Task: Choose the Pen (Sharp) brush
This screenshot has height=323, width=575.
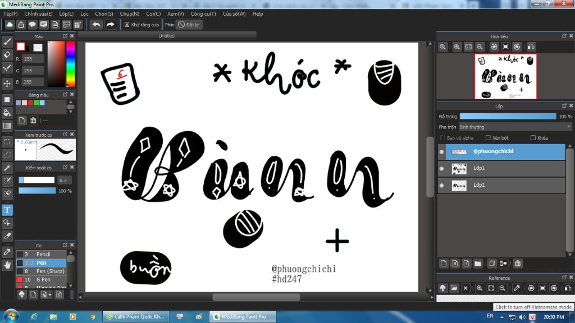Action: pos(40,271)
